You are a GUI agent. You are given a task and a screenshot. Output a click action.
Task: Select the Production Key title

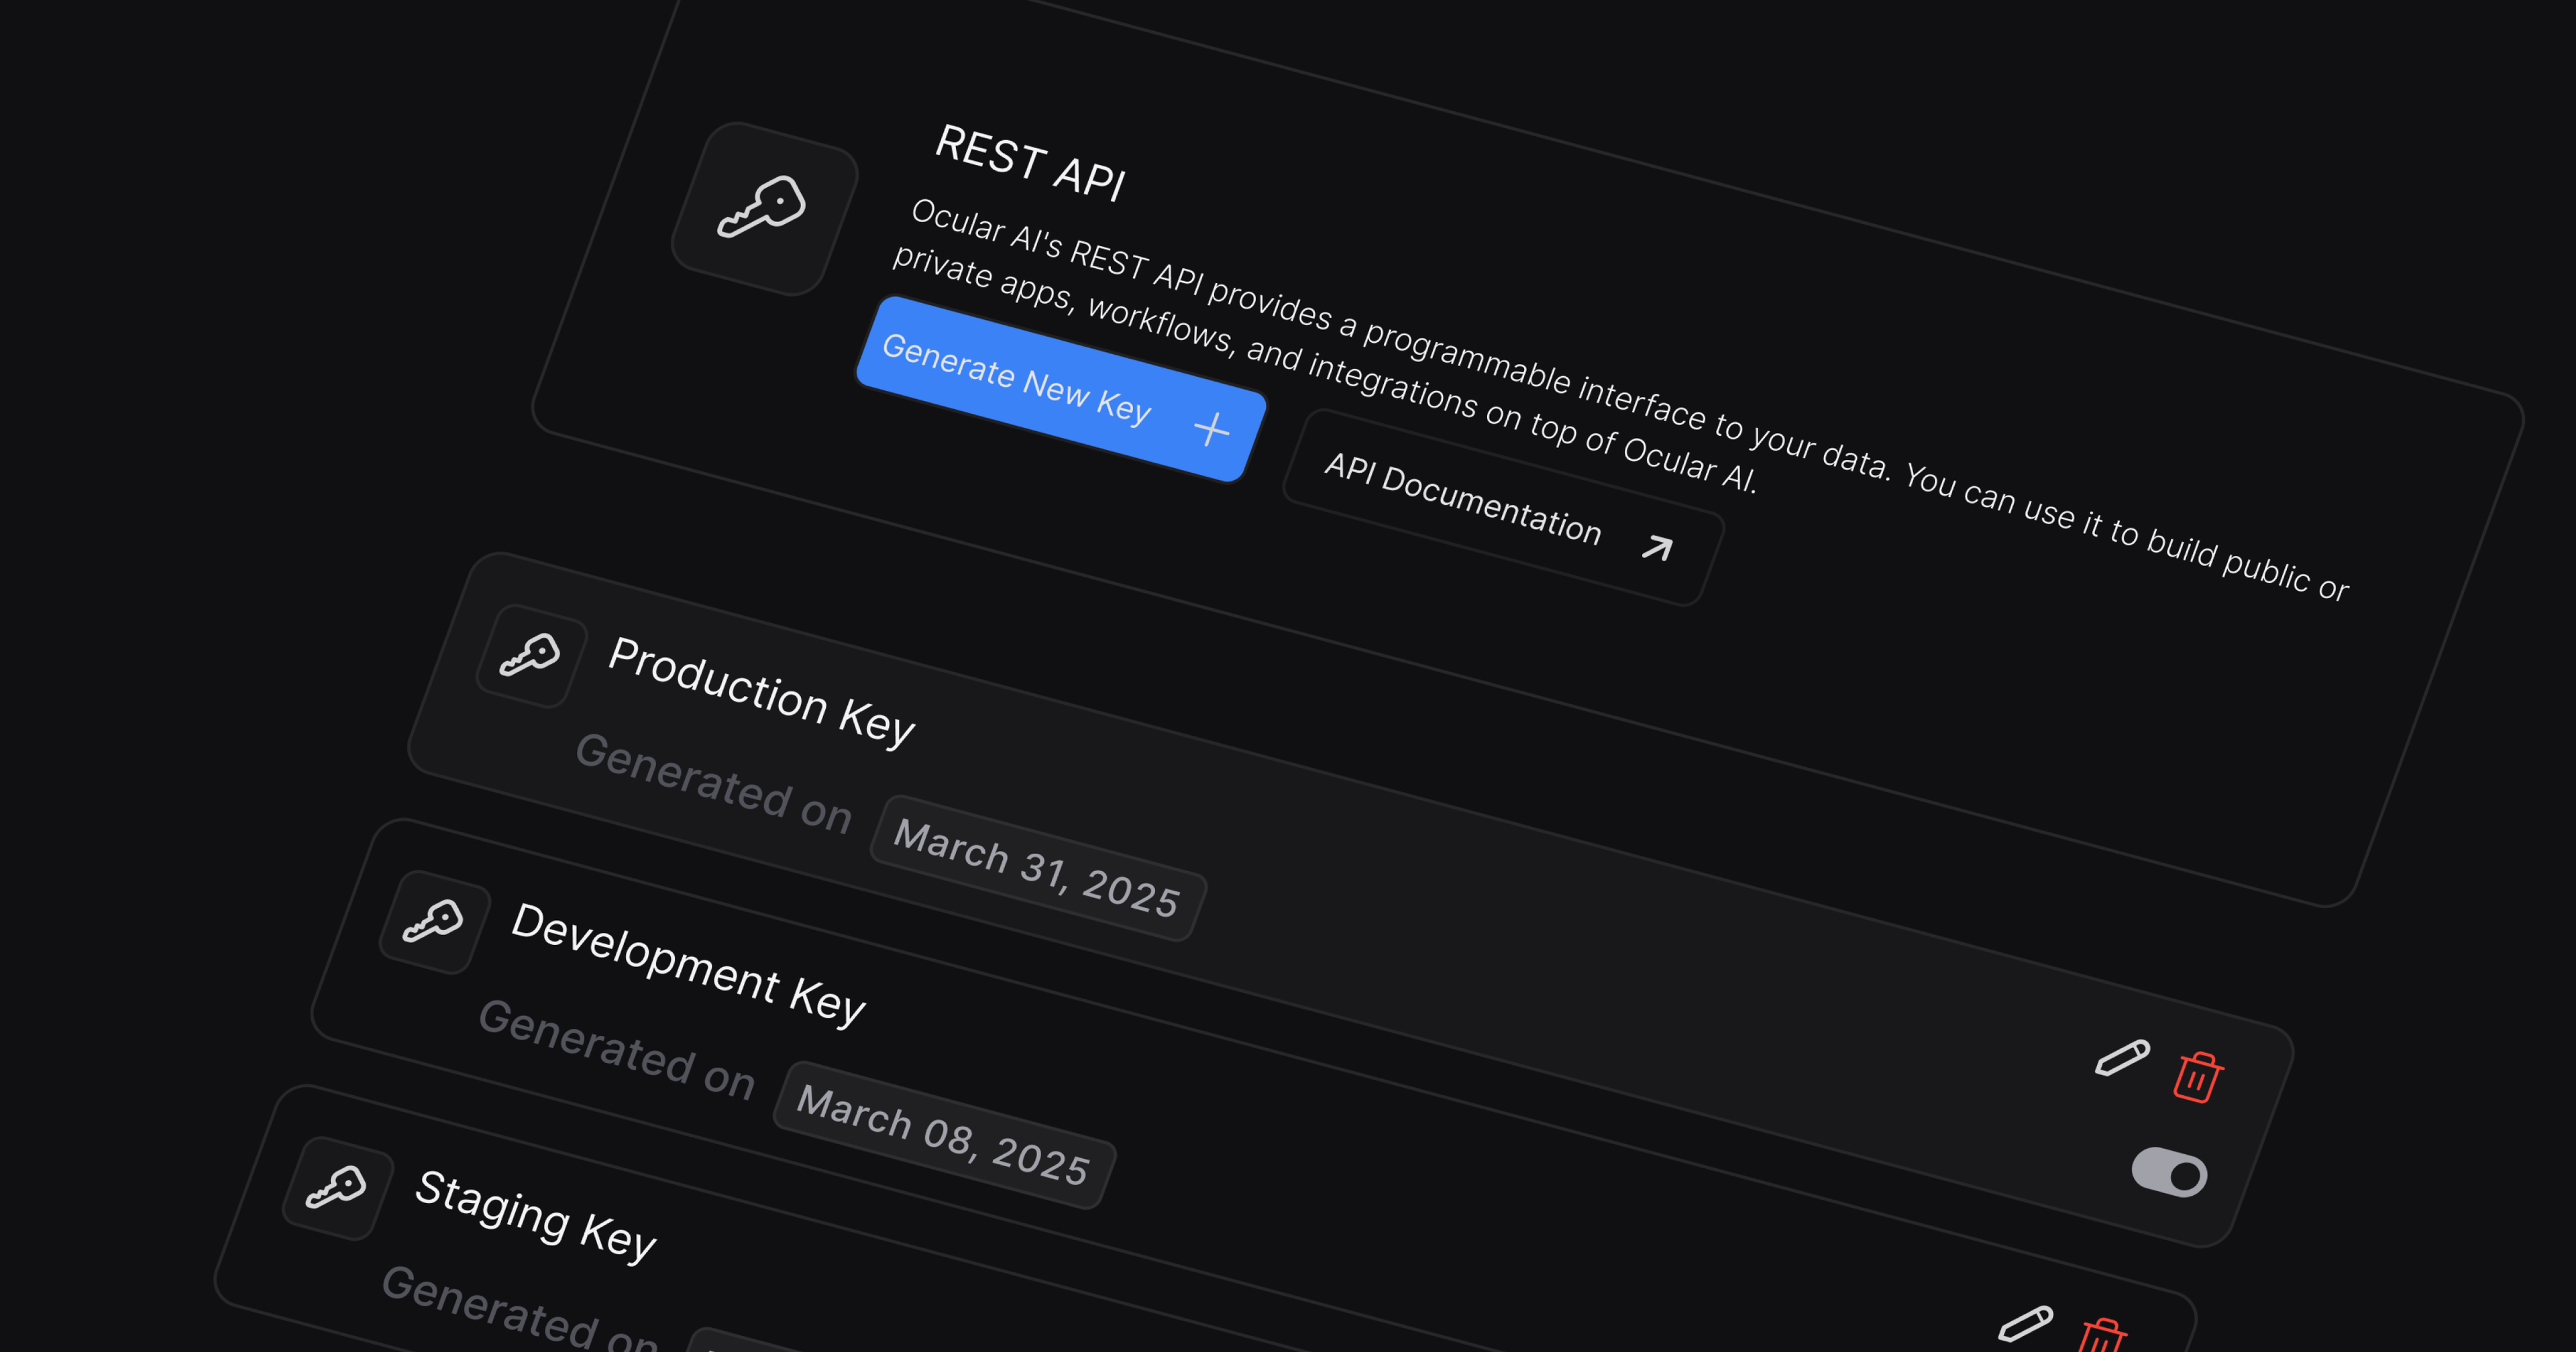click(761, 692)
